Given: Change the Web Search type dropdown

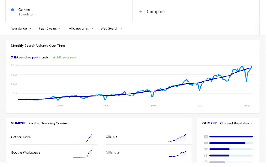Looking at the screenshot, I should pos(111,28).
